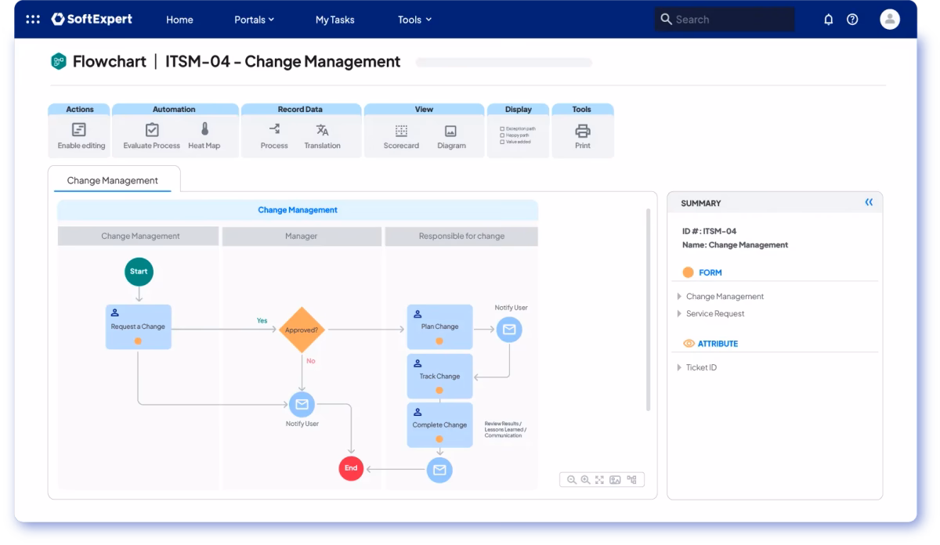Toggle the Value added checkbox
The width and height of the screenshot is (940, 545).
[x=501, y=140]
